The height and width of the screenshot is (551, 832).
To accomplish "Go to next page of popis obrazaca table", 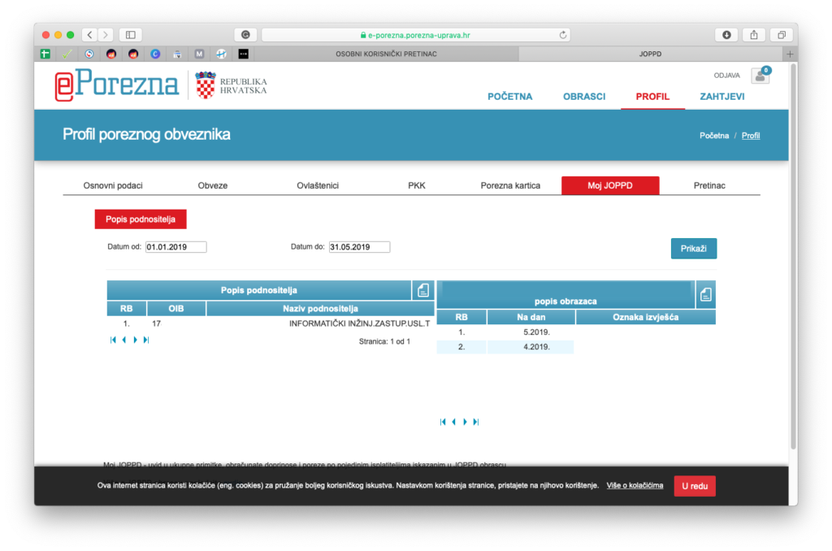I will point(465,422).
